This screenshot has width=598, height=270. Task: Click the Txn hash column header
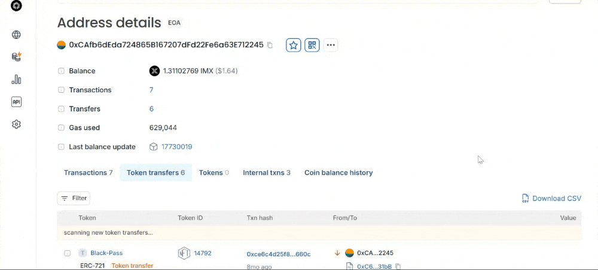(x=260, y=218)
